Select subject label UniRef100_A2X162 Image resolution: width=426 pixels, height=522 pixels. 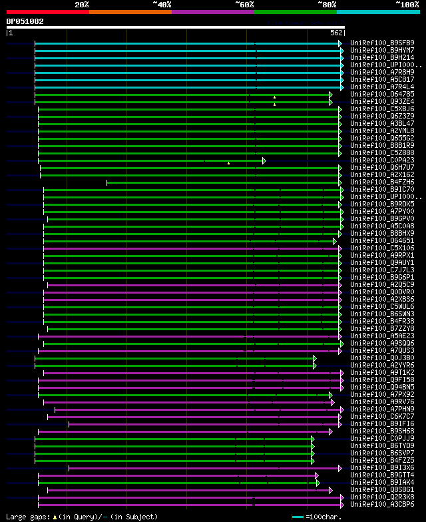click(382, 174)
